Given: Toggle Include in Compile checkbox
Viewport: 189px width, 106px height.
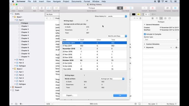Looking at the screenshot, I should 145,34.
